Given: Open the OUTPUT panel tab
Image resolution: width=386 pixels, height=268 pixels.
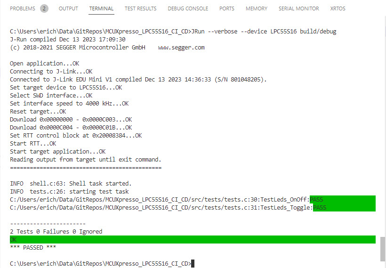Looking at the screenshot, I should click(x=68, y=8).
